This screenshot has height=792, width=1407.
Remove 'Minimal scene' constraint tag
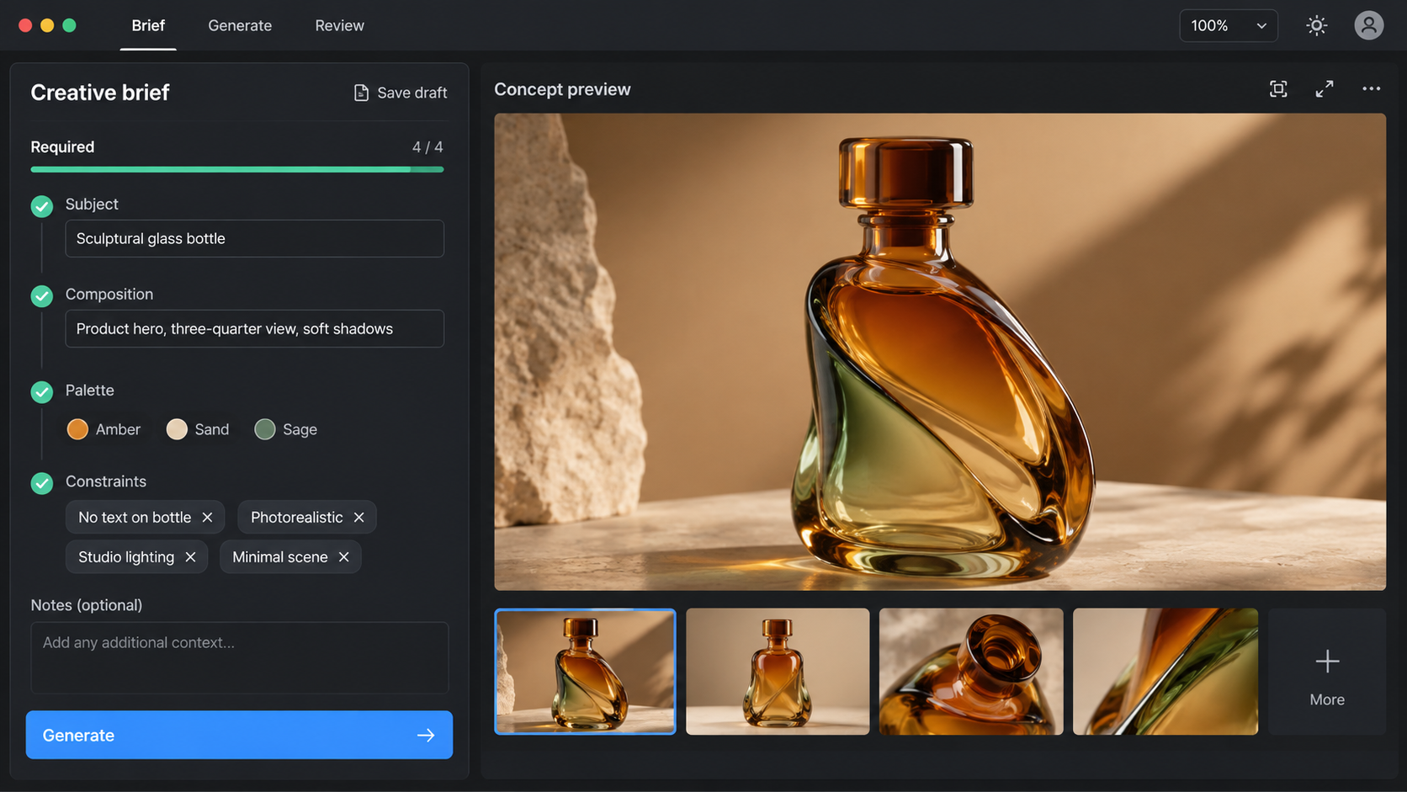(343, 557)
